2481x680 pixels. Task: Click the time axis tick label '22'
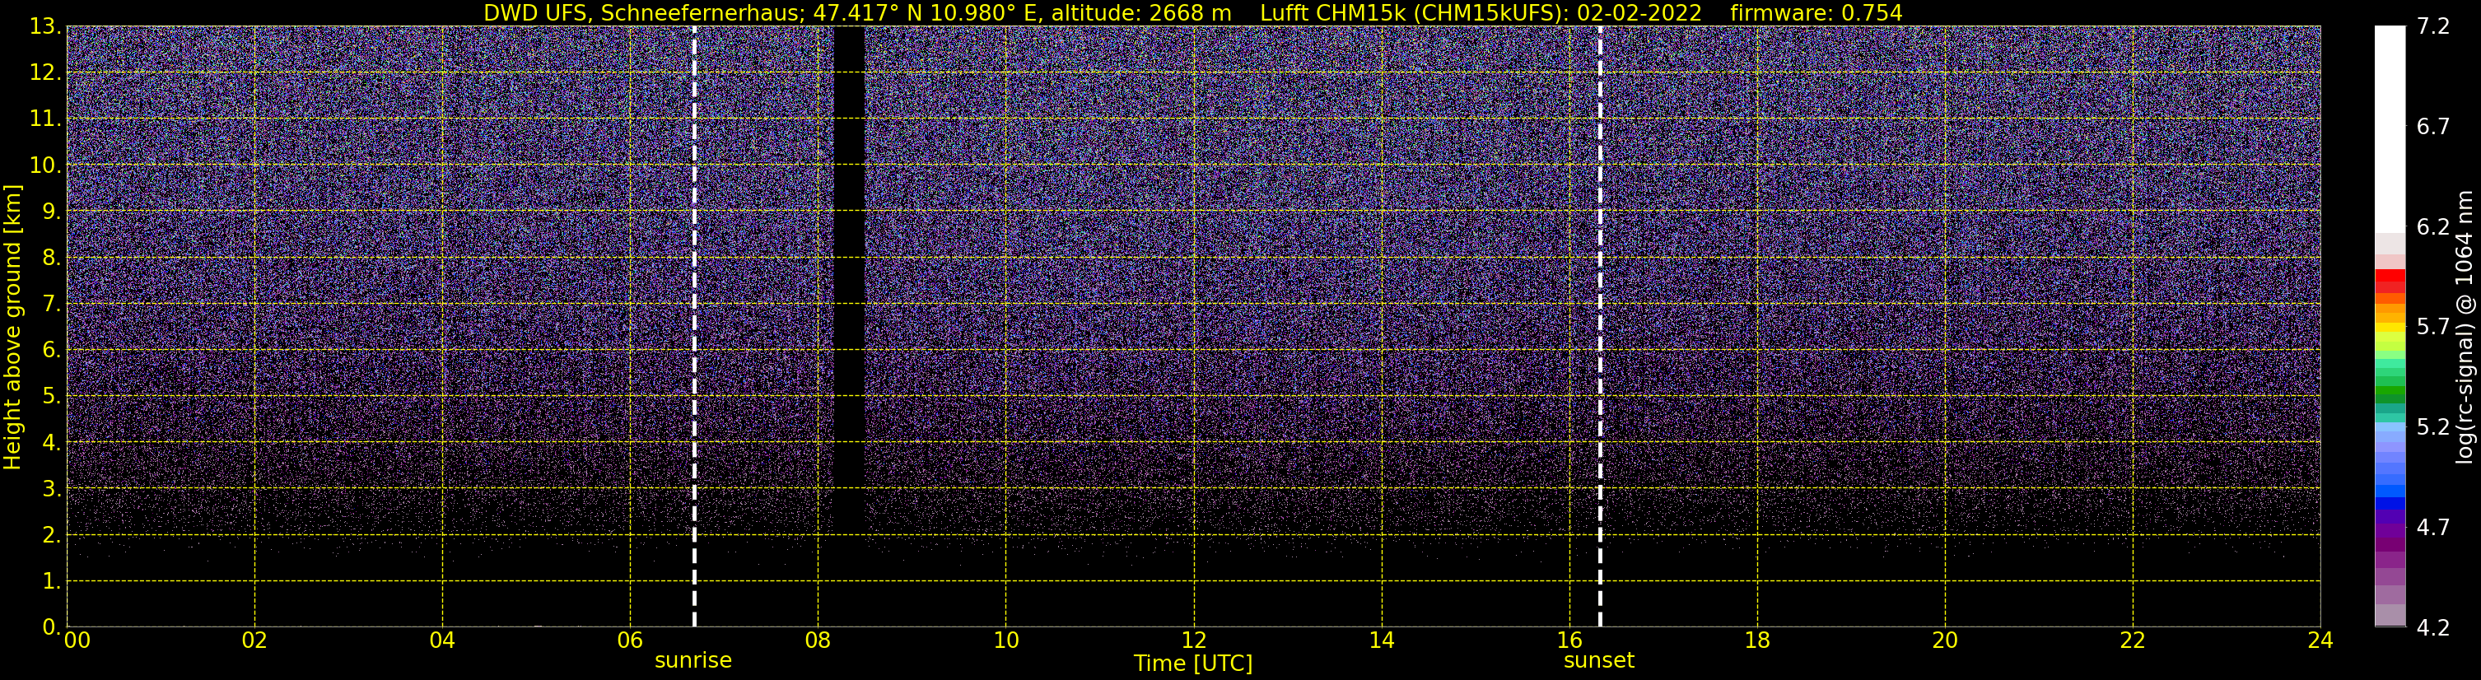pos(2133,640)
